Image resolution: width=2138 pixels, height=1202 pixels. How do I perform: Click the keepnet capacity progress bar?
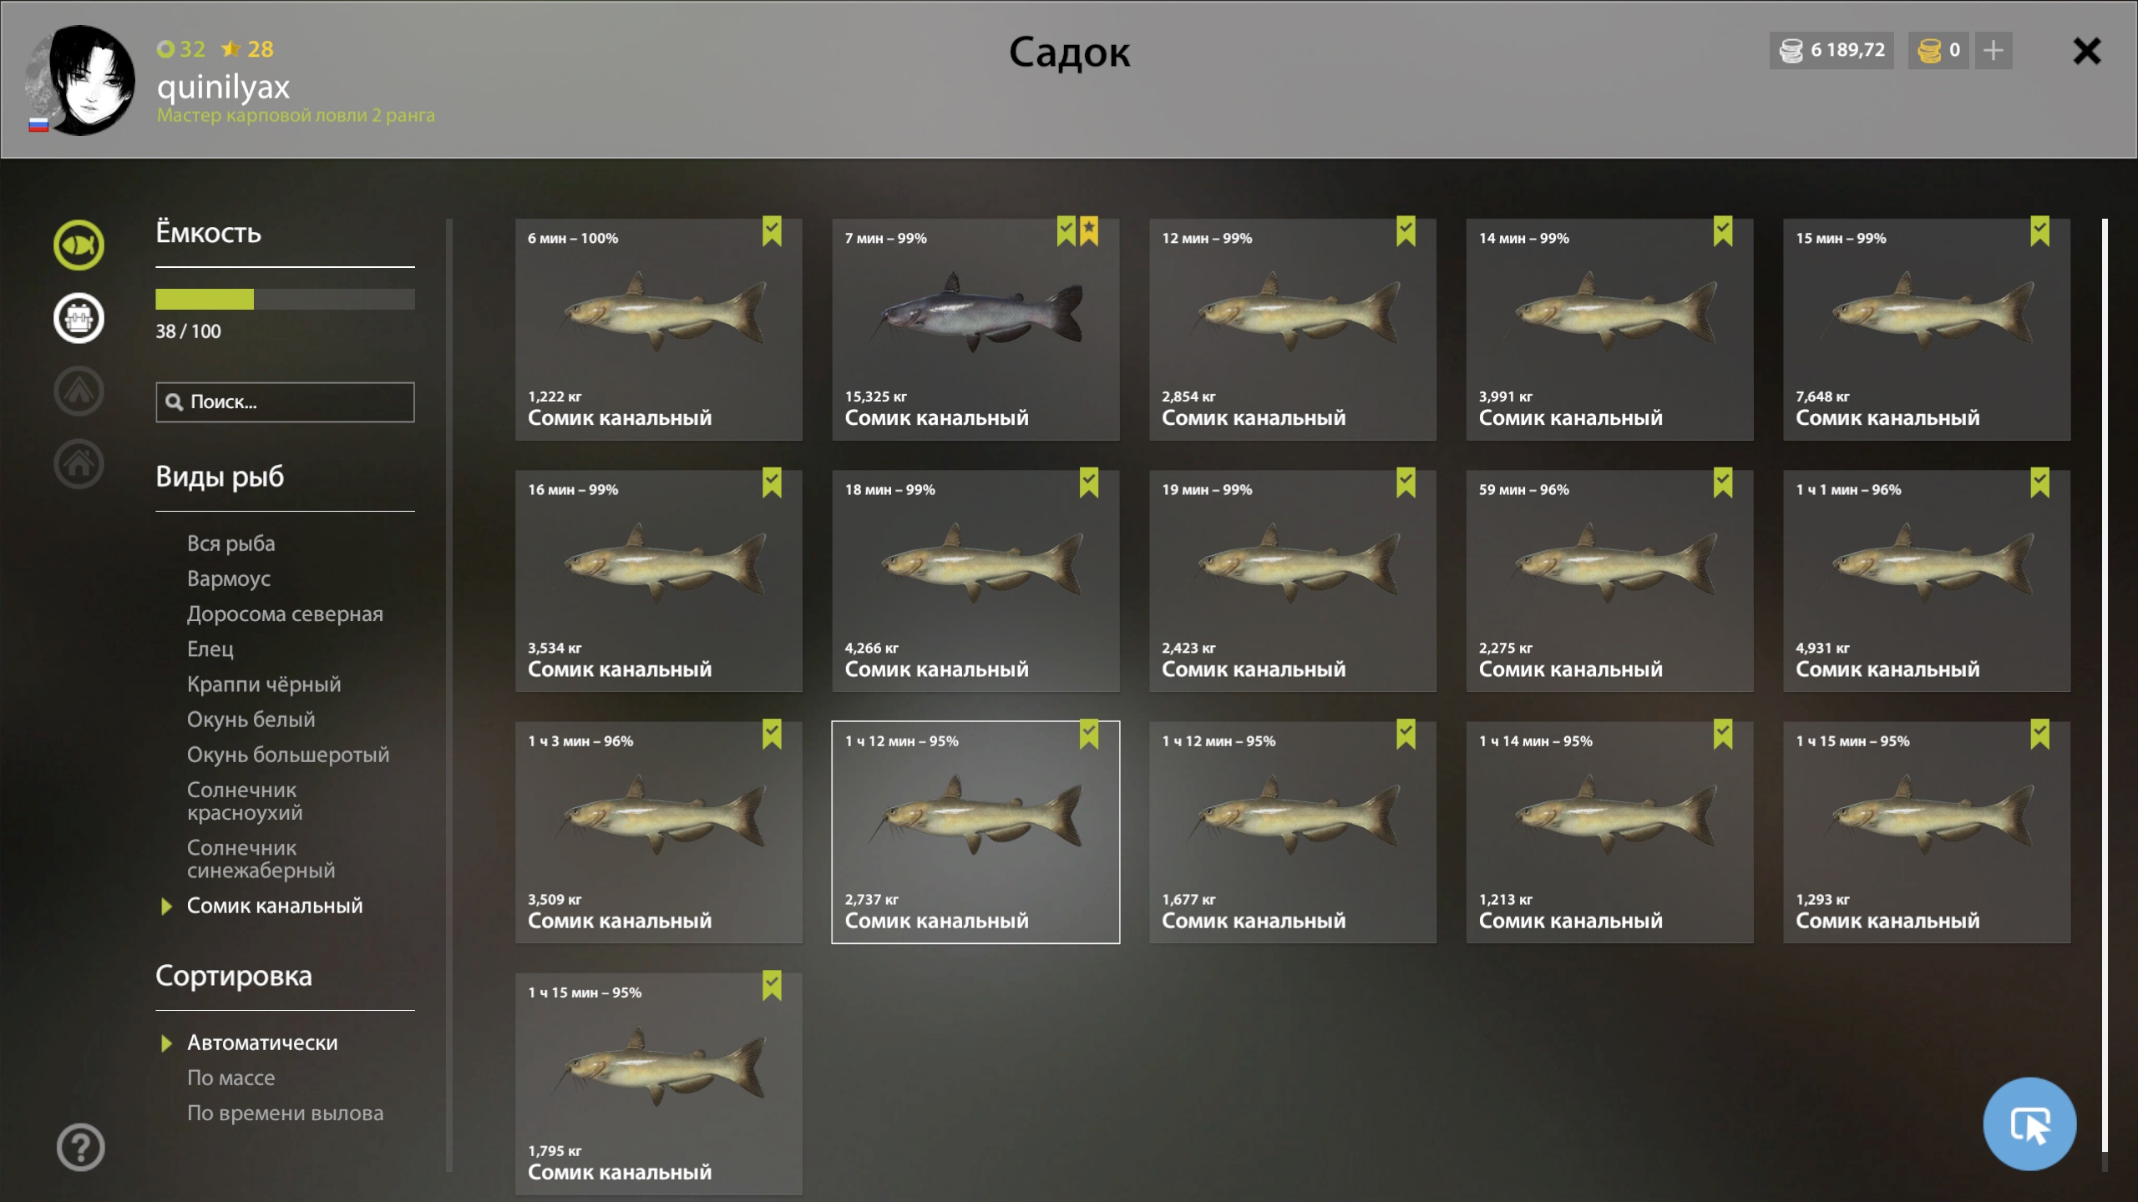[285, 299]
